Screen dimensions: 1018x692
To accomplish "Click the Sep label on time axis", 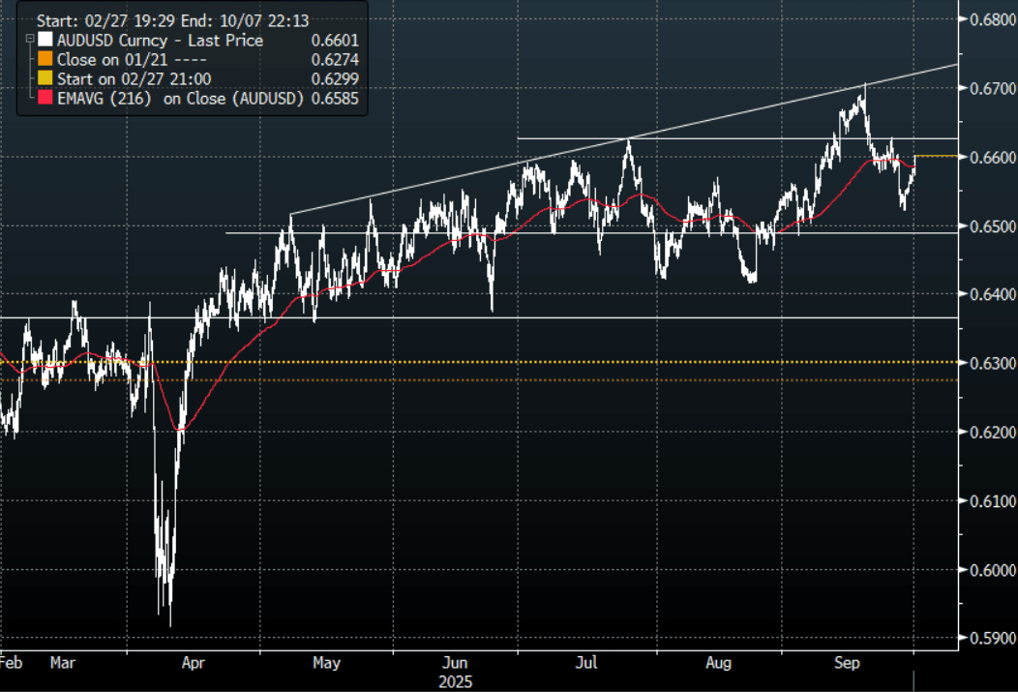I will point(848,663).
